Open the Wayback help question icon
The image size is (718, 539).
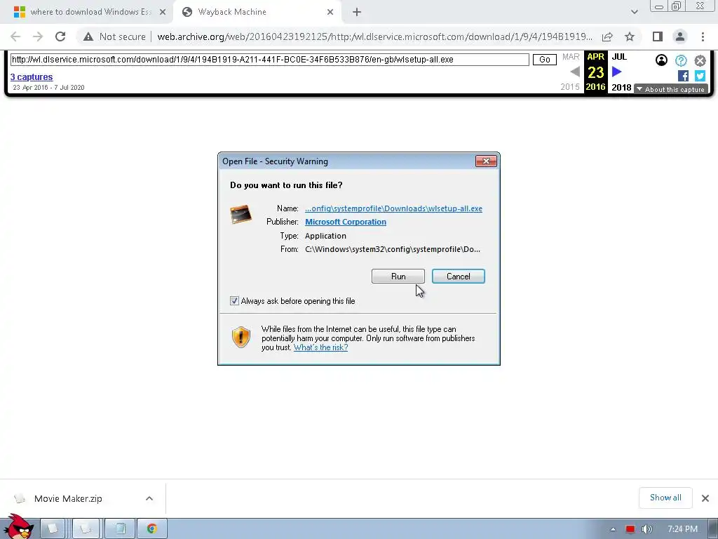click(681, 60)
